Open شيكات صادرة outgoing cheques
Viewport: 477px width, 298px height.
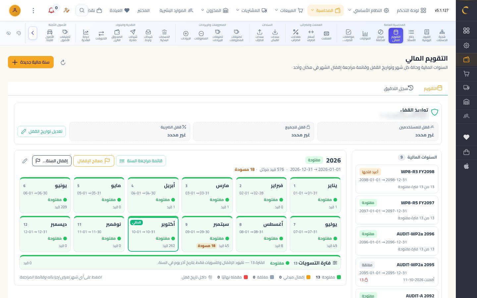pyautogui.click(x=133, y=35)
